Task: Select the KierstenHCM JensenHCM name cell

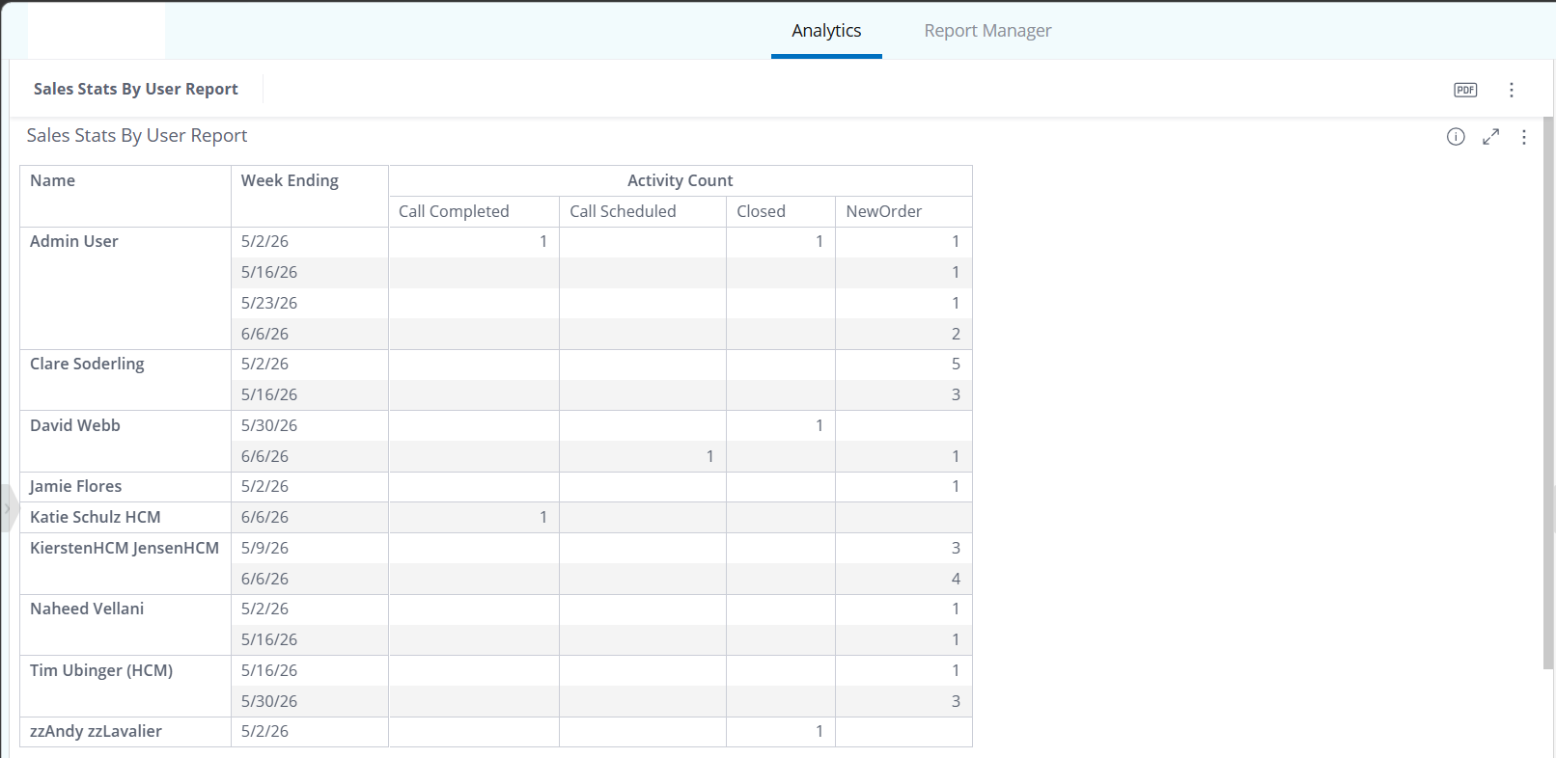Action: (125, 563)
